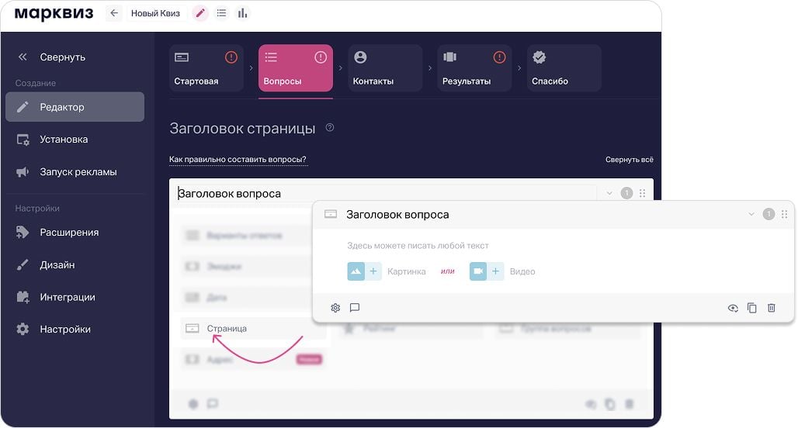This screenshot has width=798, height=428.
Task: Collapse sidebar with Свернуть
Action: click(52, 57)
